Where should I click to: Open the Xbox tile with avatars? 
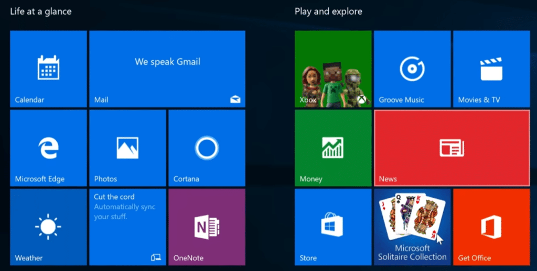(x=333, y=69)
